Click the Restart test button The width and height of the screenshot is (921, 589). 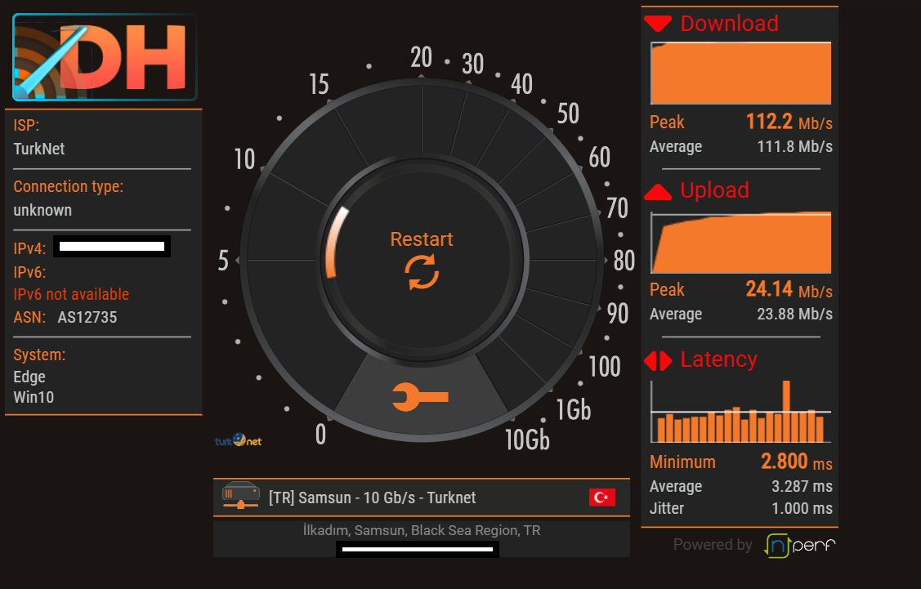(422, 260)
